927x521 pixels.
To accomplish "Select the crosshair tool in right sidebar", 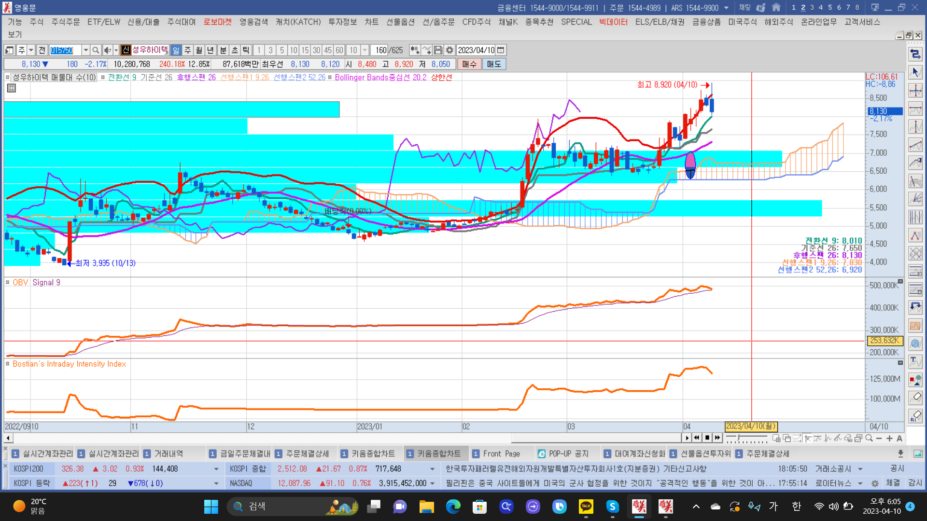I will (x=915, y=91).
